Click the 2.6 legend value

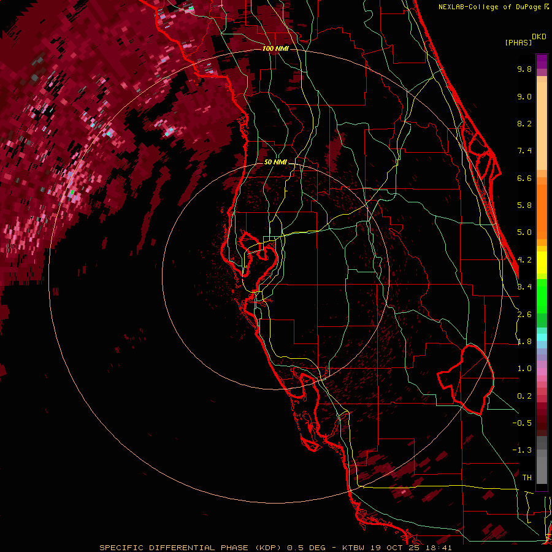(x=524, y=315)
